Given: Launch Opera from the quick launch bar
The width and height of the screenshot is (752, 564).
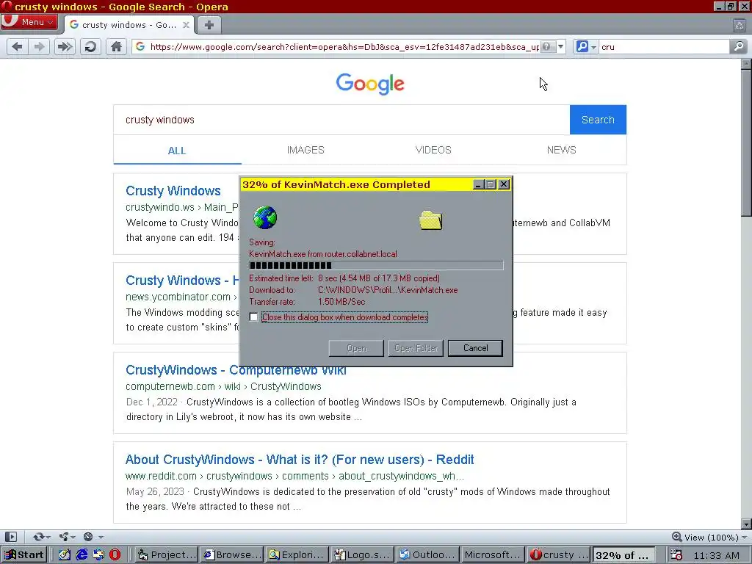Looking at the screenshot, I should click(115, 555).
